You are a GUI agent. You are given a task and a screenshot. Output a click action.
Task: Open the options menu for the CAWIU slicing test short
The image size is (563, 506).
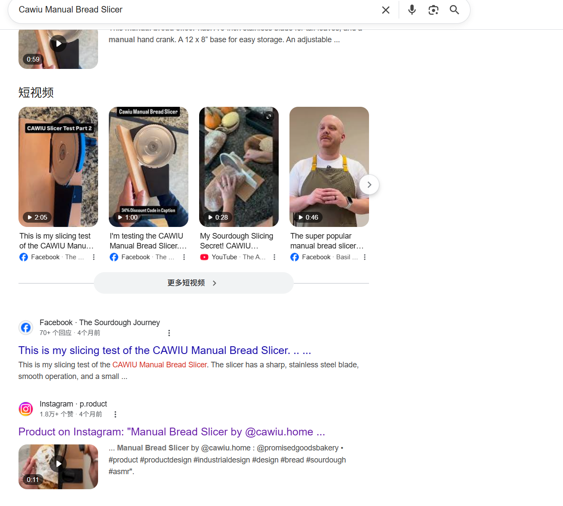94,257
